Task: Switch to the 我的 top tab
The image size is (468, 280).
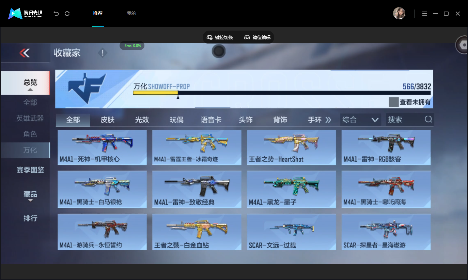Action: coord(131,14)
